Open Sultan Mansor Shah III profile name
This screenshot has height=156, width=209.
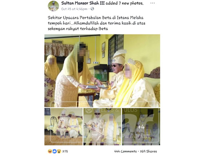[x=83, y=3]
